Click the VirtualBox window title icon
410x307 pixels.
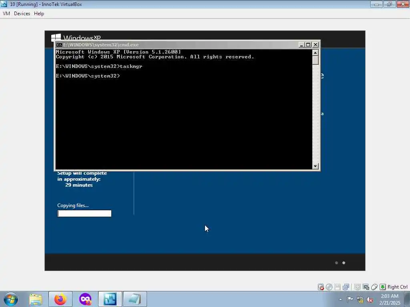click(x=4, y=4)
